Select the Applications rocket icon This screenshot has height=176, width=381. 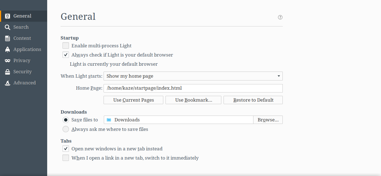[x=8, y=49]
